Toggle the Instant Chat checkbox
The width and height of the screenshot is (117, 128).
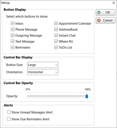click(x=56, y=35)
